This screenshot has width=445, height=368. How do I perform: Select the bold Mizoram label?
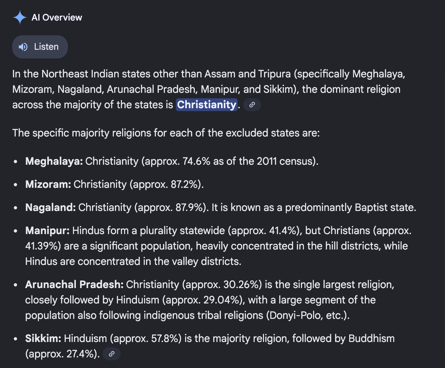click(x=48, y=184)
